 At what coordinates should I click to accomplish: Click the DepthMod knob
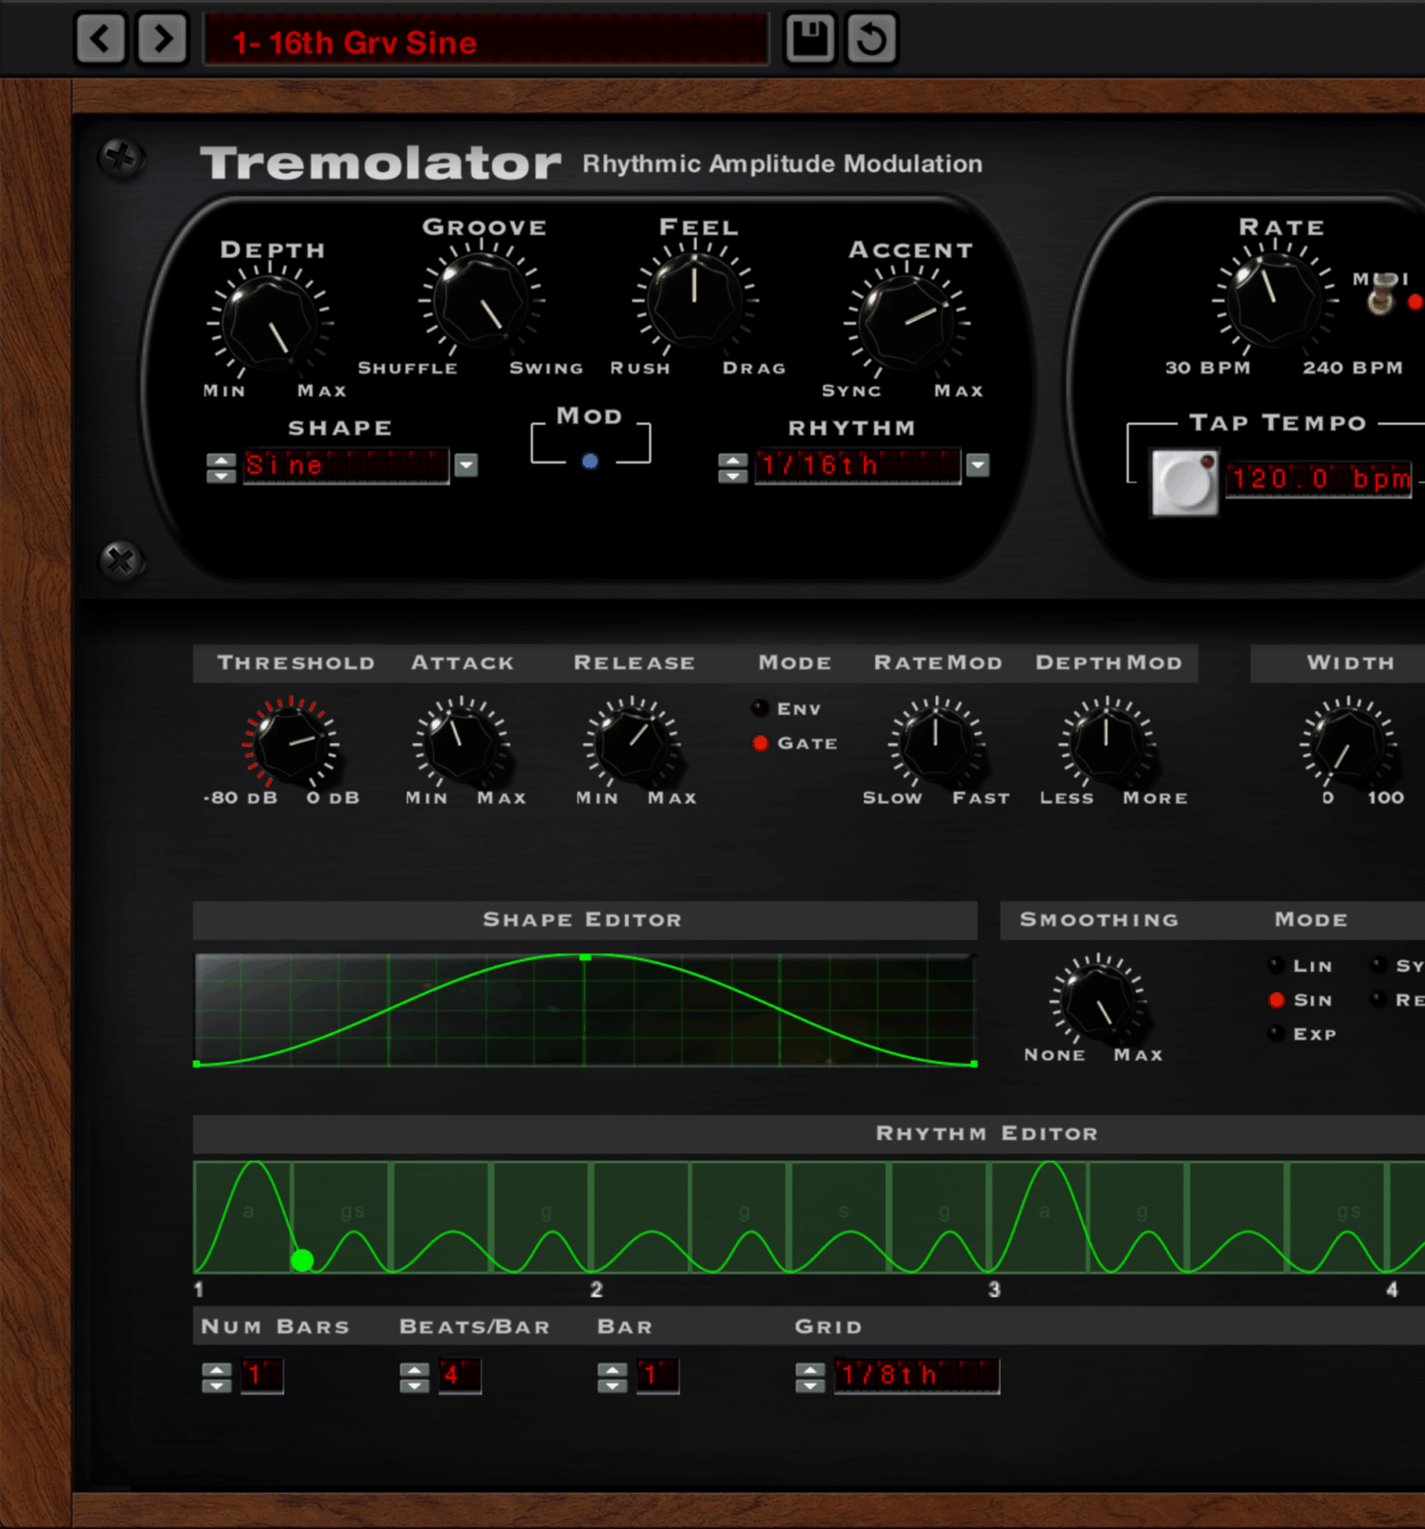(1107, 743)
